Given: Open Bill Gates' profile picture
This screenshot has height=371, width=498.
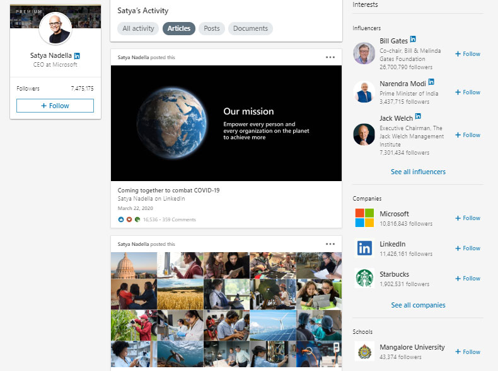Looking at the screenshot, I should pyautogui.click(x=364, y=53).
